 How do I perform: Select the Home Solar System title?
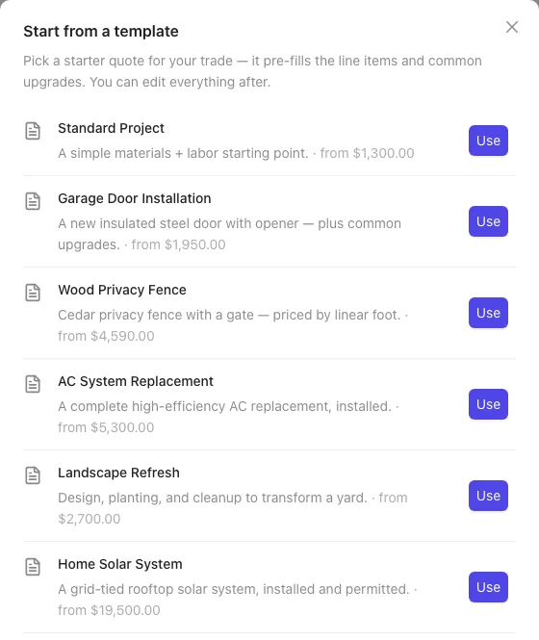coord(120,564)
